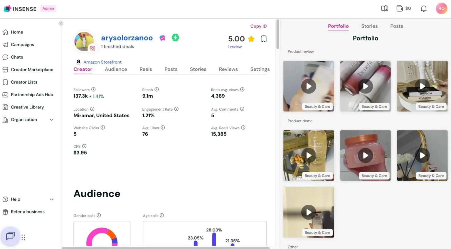Select Posts tab in right panel
Viewport: 451px width, 249px height.
(396, 26)
